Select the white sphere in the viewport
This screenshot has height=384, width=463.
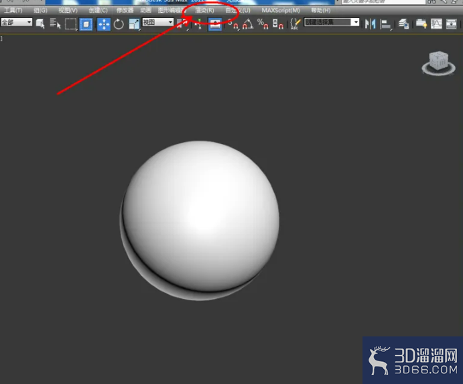click(x=200, y=220)
